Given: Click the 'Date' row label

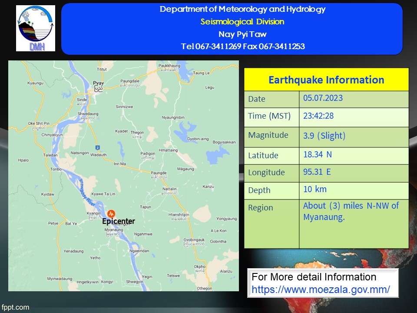Looking at the screenshot, I should tap(257, 99).
